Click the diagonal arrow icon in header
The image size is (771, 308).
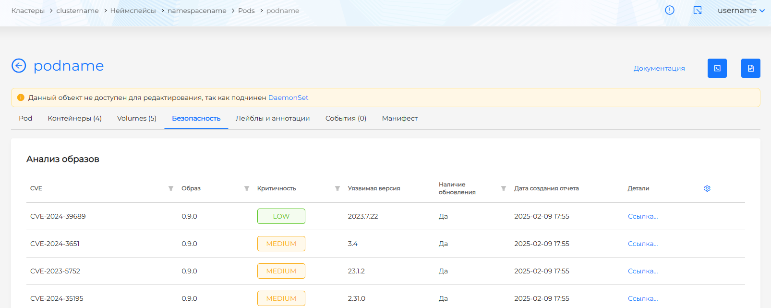coord(698,11)
